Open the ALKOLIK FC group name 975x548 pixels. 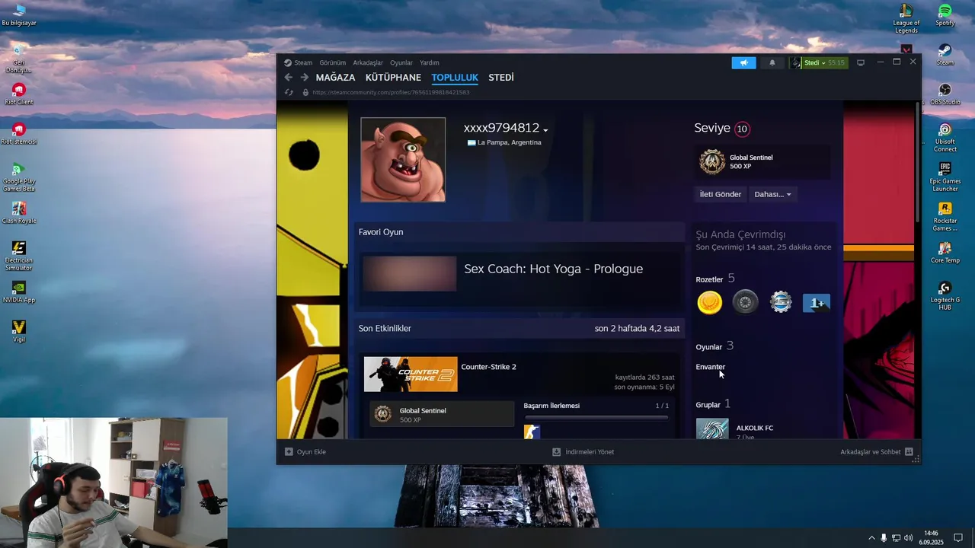755,428
